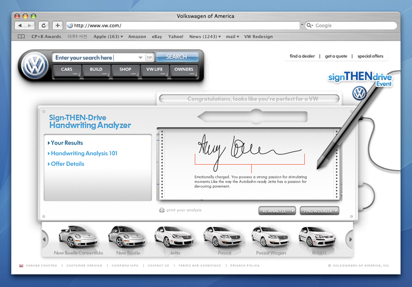Click the red close window button
The width and height of the screenshot is (412, 287).
17,16
